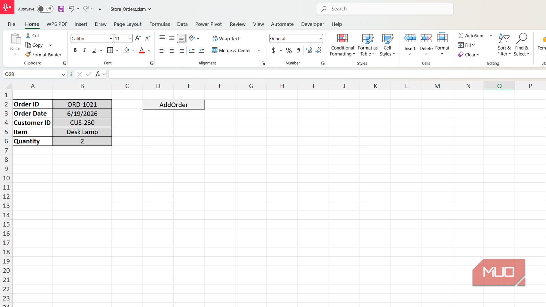Viewport: 546px width, 307px height.
Task: Decrease font size with the smaller A icon
Action: point(148,38)
